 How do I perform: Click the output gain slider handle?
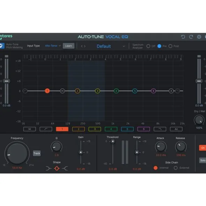click(x=199, y=81)
